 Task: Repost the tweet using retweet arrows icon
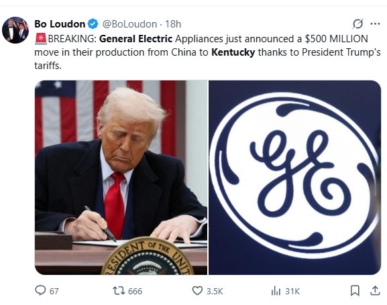[119, 291]
